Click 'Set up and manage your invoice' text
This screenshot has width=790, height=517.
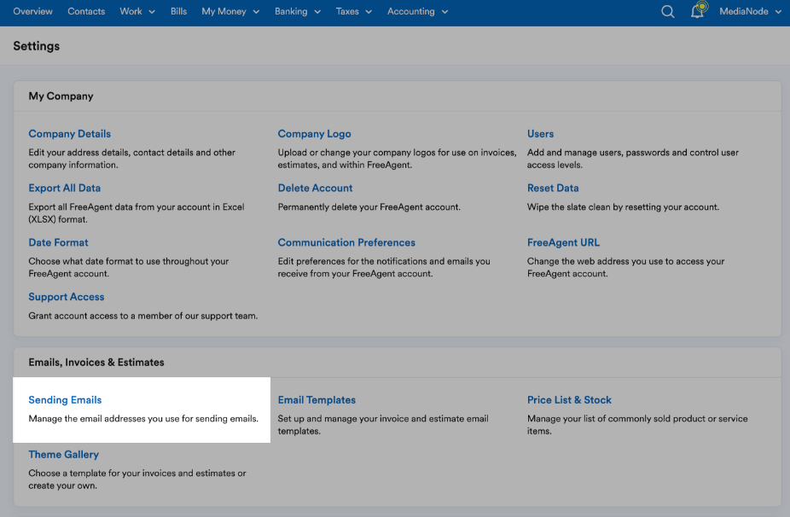(383, 425)
